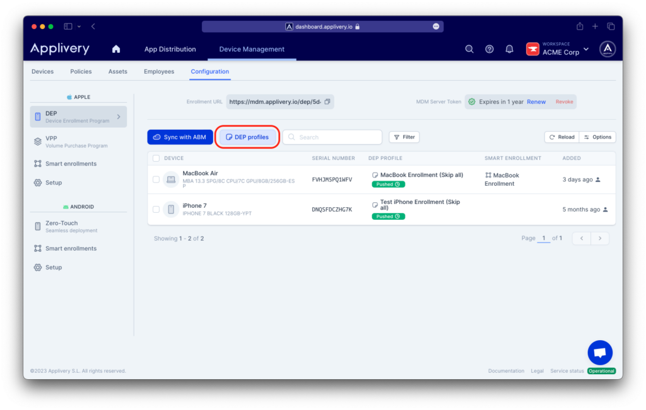Select all devices checkbox in header
This screenshot has height=410, width=646.
coord(156,158)
